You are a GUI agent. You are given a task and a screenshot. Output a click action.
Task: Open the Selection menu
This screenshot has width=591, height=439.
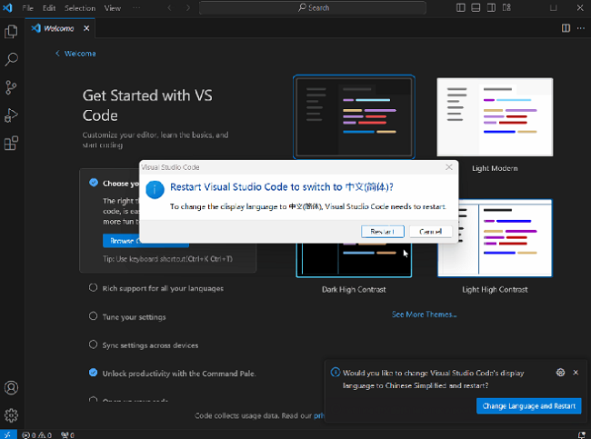click(80, 8)
